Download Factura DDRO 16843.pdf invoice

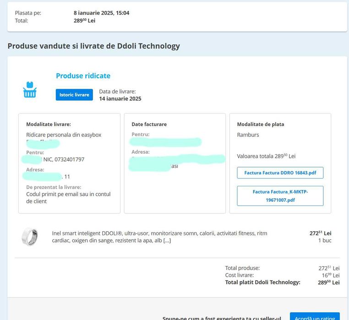point(280,173)
